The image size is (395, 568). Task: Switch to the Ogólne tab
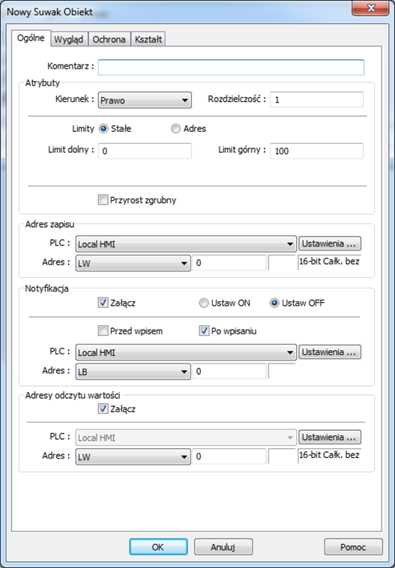(x=31, y=38)
